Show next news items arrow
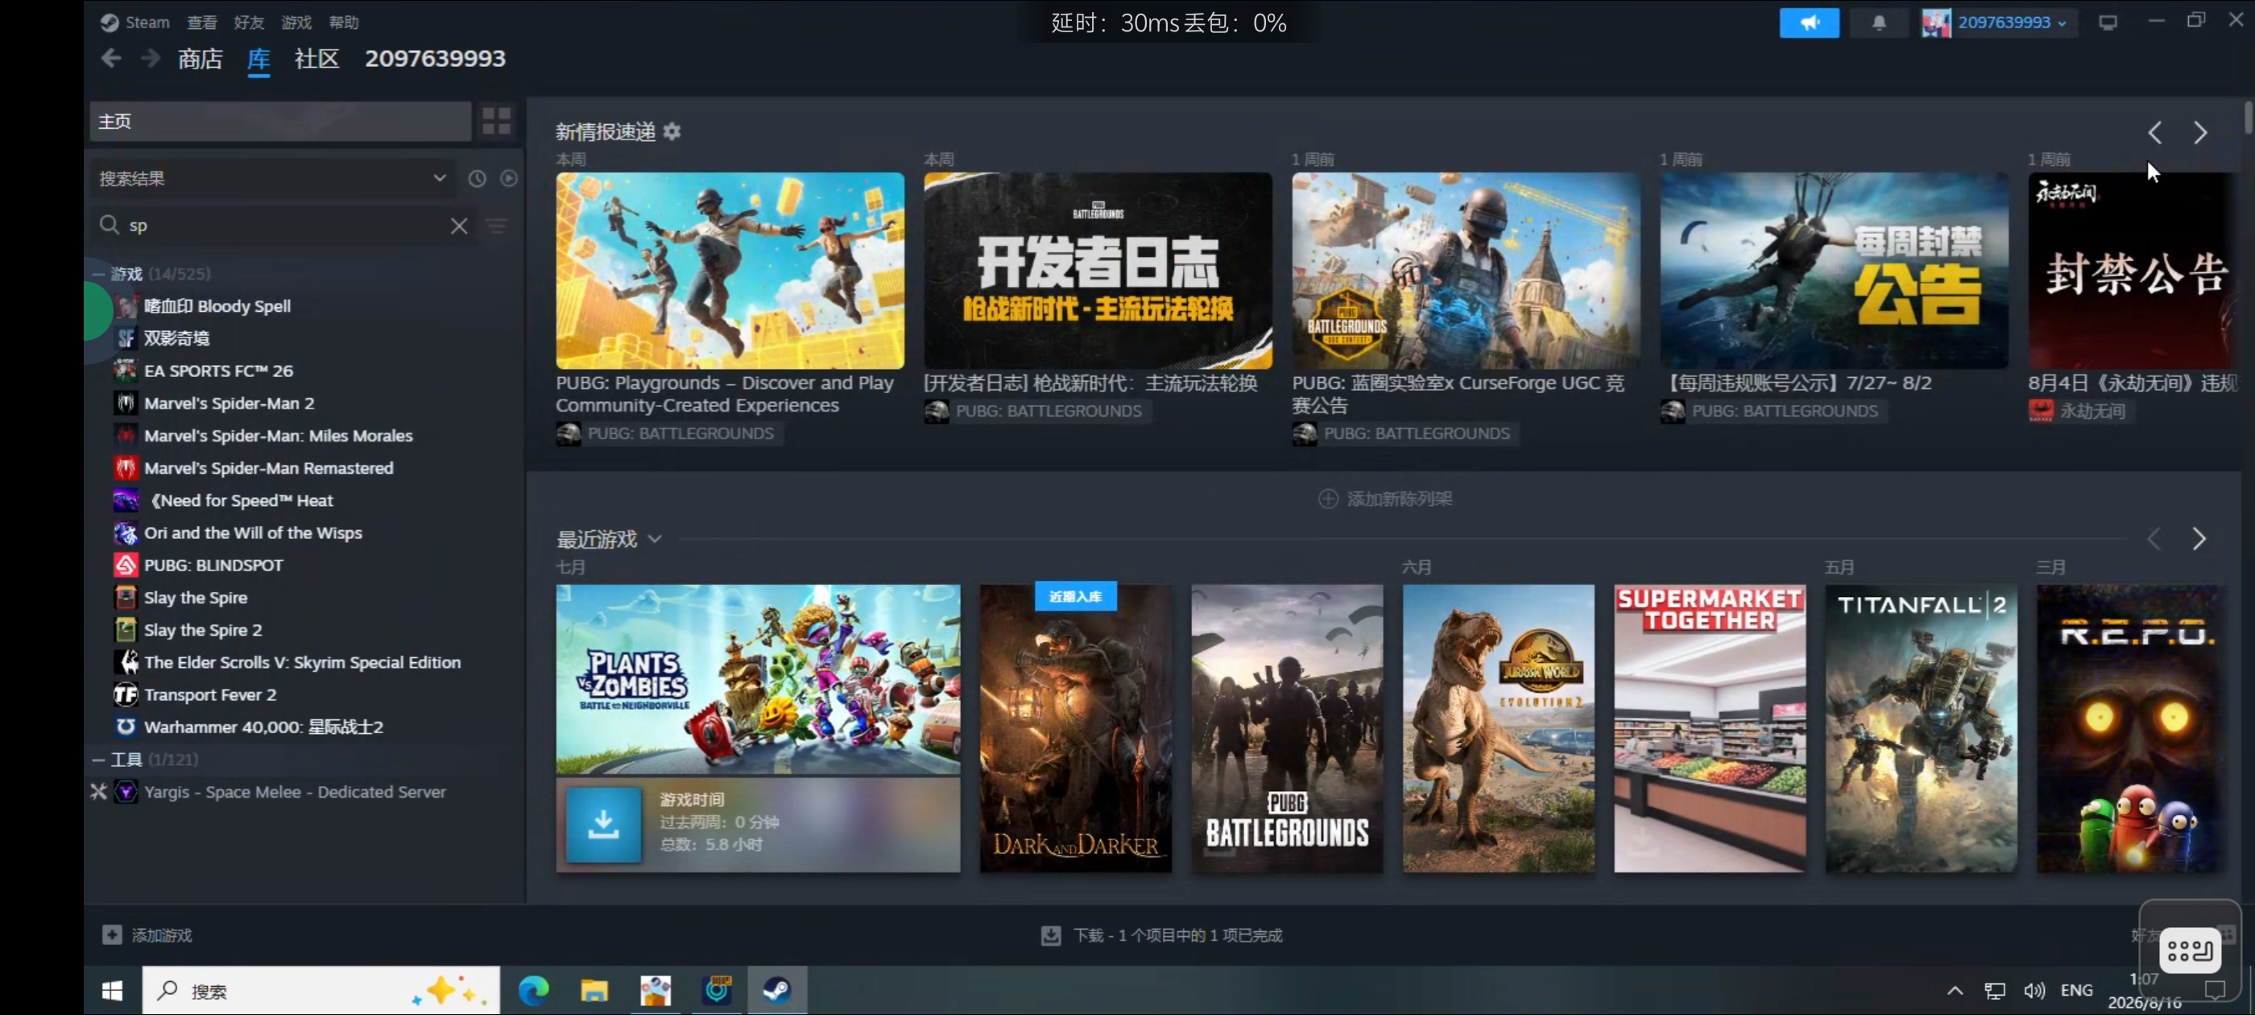The height and width of the screenshot is (1015, 2255). pos(2200,133)
